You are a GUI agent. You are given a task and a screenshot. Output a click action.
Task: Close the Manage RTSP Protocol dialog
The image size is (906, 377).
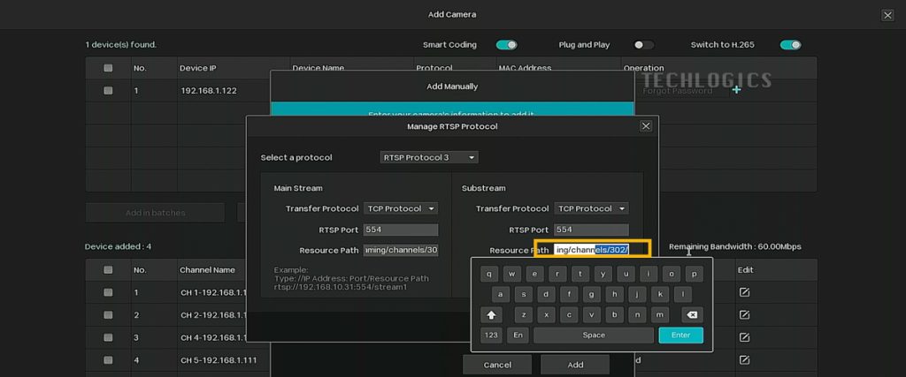646,126
